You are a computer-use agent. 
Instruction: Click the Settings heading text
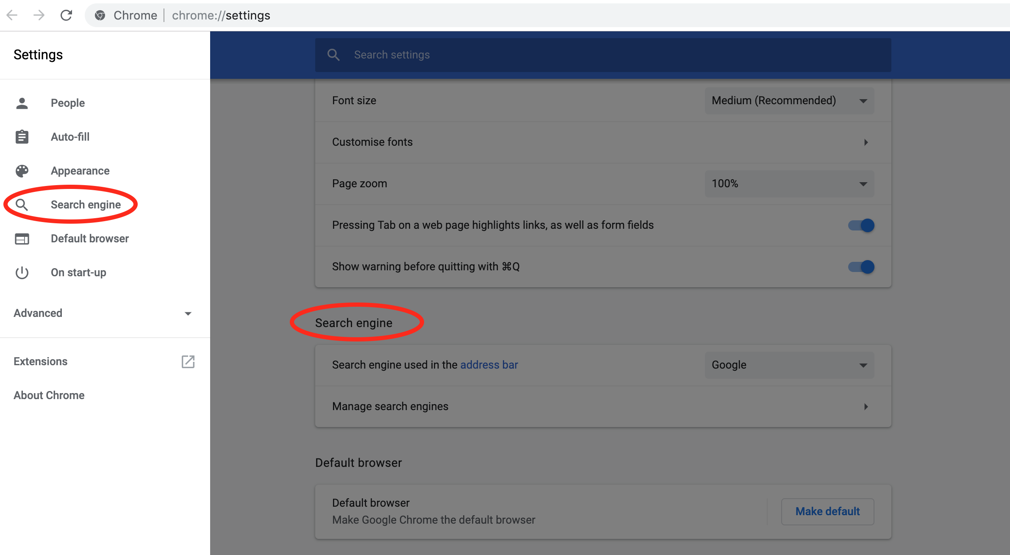point(38,55)
